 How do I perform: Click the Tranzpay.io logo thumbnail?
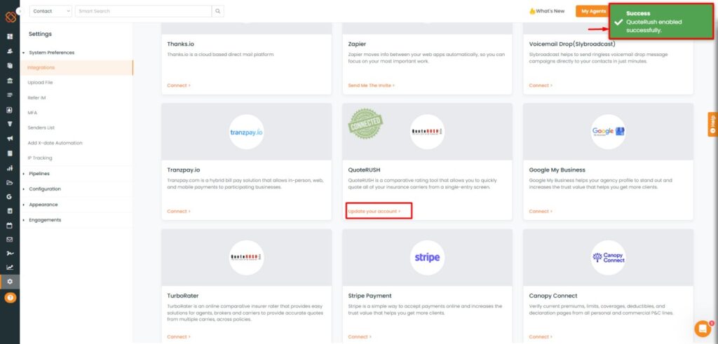246,132
